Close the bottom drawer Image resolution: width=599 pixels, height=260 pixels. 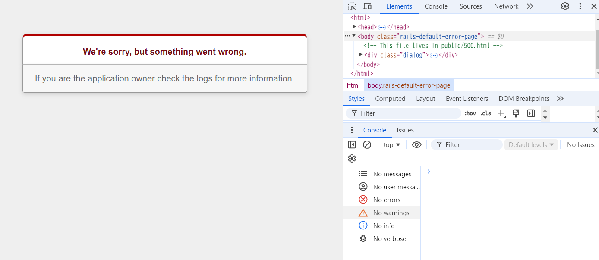[595, 130]
